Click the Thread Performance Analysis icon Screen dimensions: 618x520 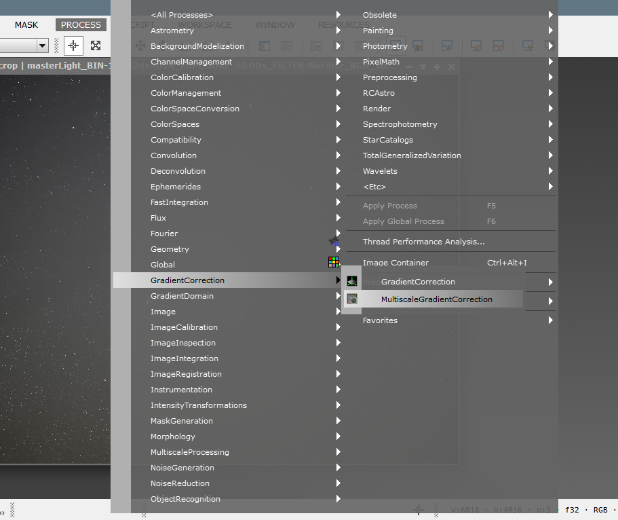[x=334, y=241]
